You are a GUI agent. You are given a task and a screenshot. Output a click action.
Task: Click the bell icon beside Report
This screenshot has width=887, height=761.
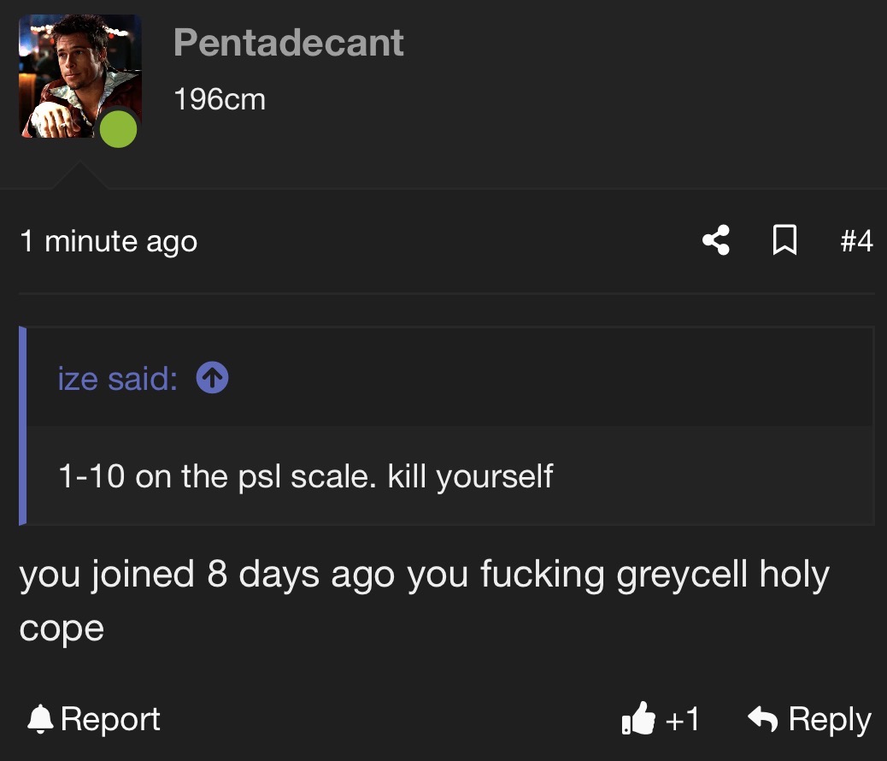pos(40,719)
